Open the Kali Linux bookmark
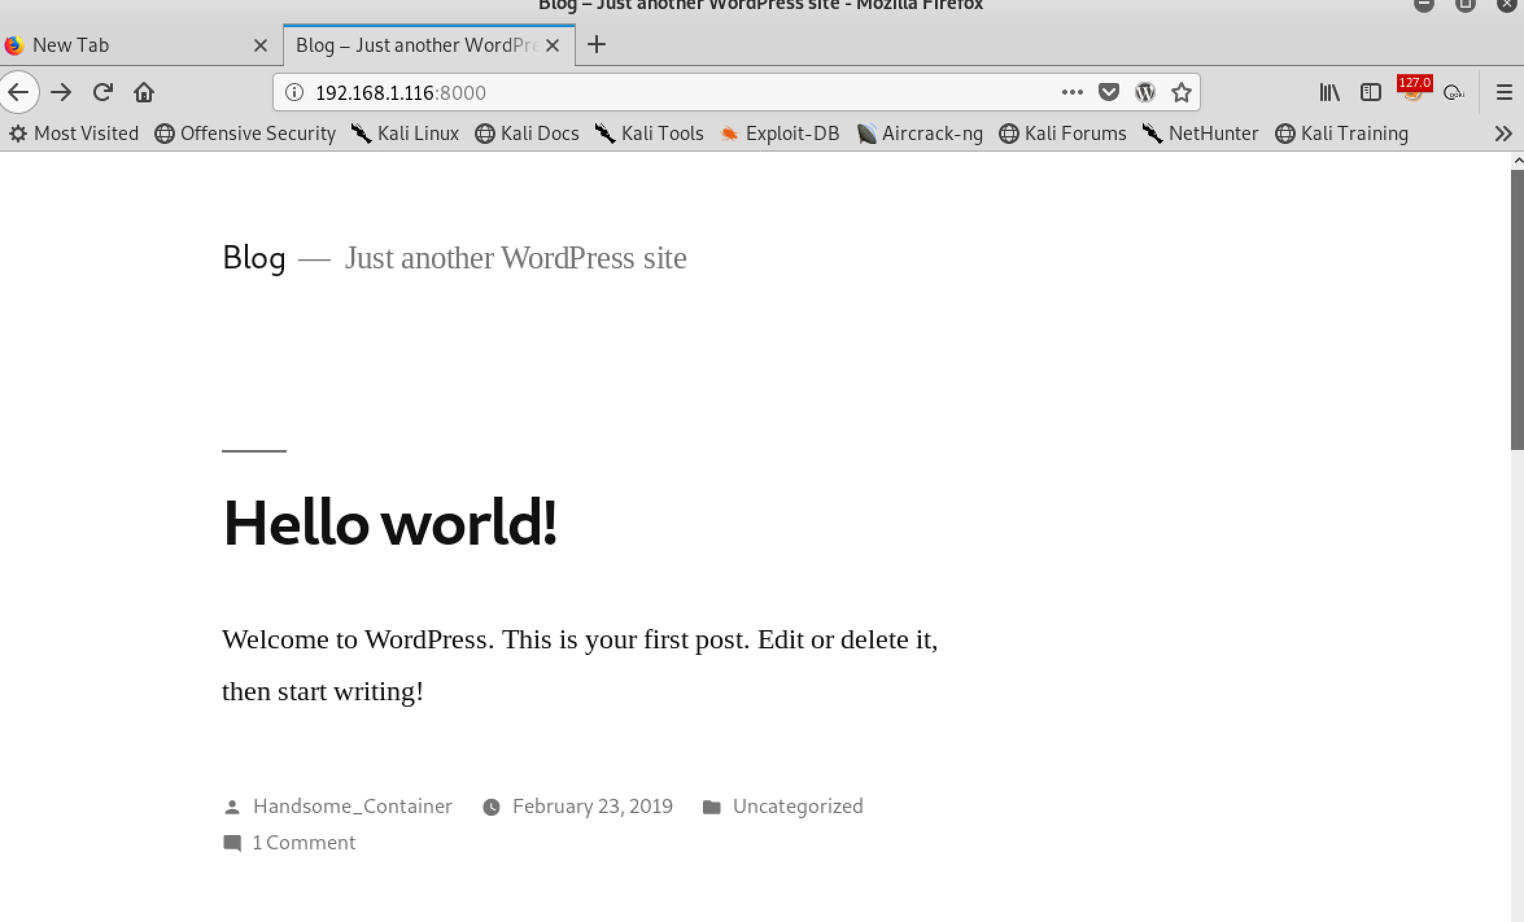The image size is (1524, 922). [x=405, y=134]
